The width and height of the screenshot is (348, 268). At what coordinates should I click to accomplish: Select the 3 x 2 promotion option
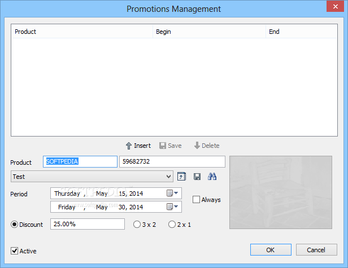(137, 225)
